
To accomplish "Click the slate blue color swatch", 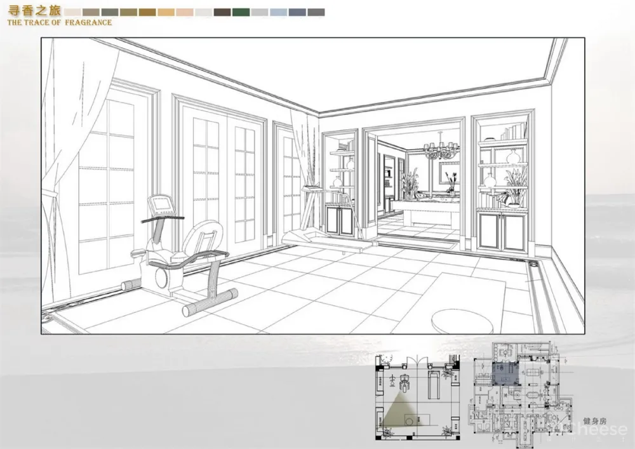I will click(297, 12).
